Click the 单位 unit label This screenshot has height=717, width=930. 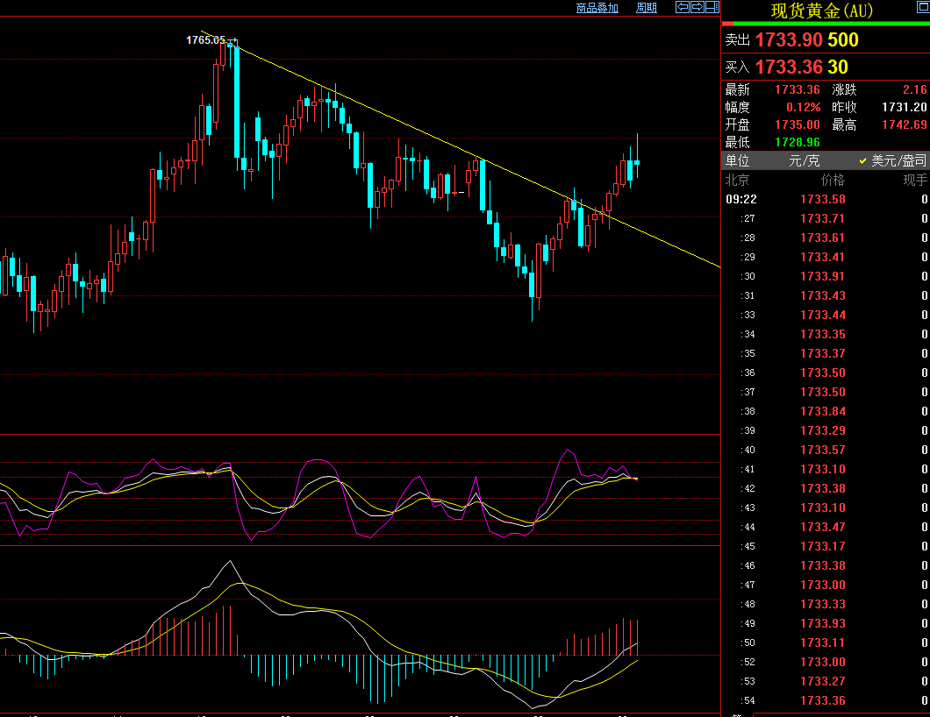pos(737,161)
